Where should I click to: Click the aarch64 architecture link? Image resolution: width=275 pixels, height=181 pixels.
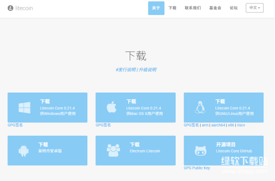pyautogui.click(x=218, y=125)
